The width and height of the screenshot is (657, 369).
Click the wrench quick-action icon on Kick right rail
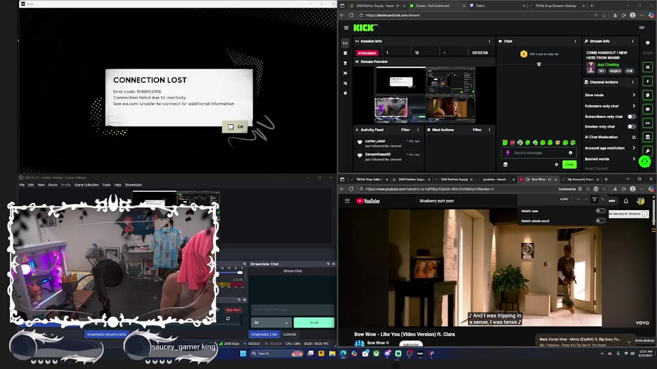click(x=647, y=151)
